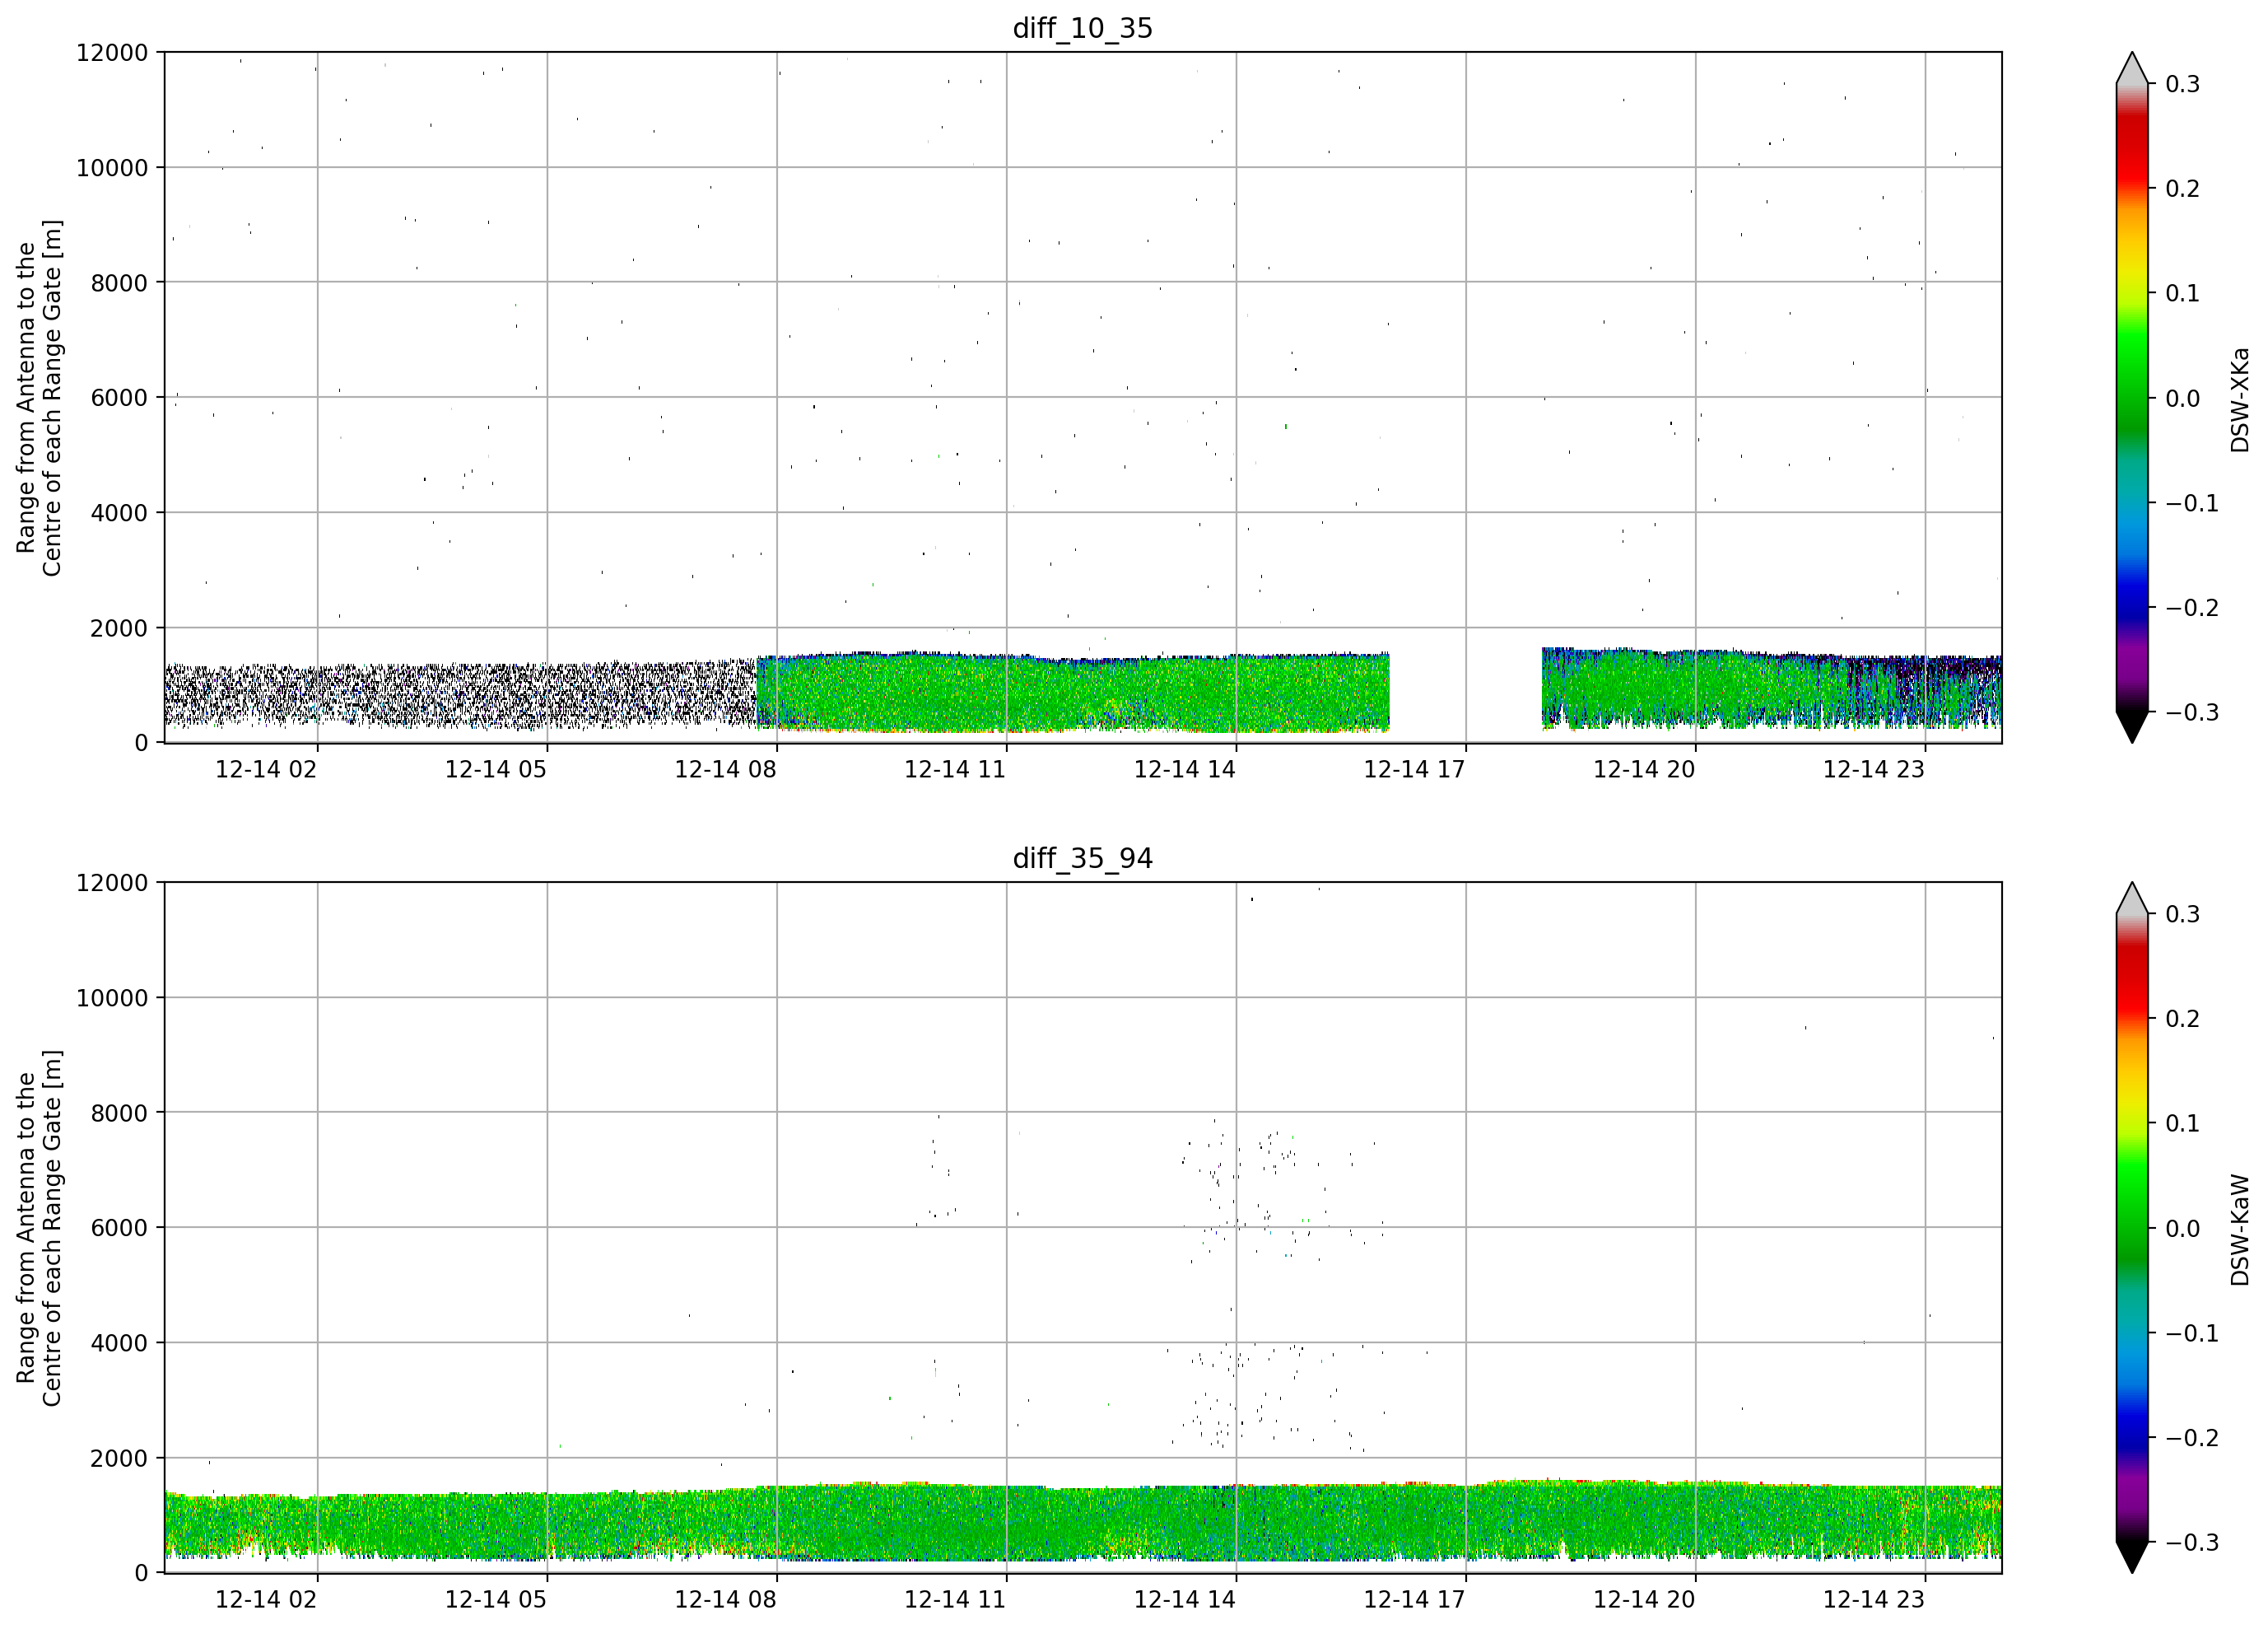This screenshot has width=2268, height=1629.
Task: Click the 2000 y-tick in diff_10_35 plot
Action: point(119,628)
